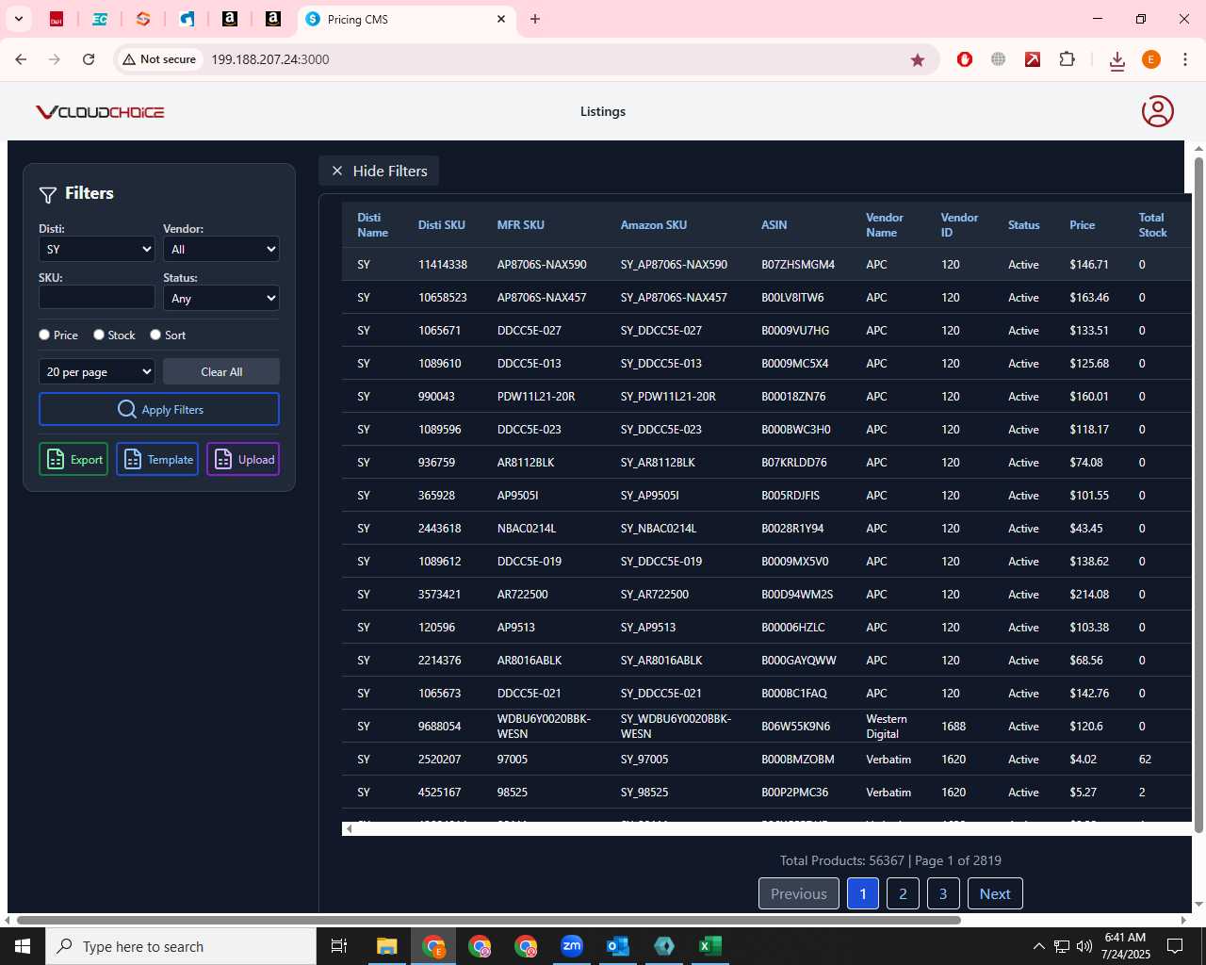Click MFR SKU AR8112BLK cell
This screenshot has width=1206, height=965.
point(526,463)
